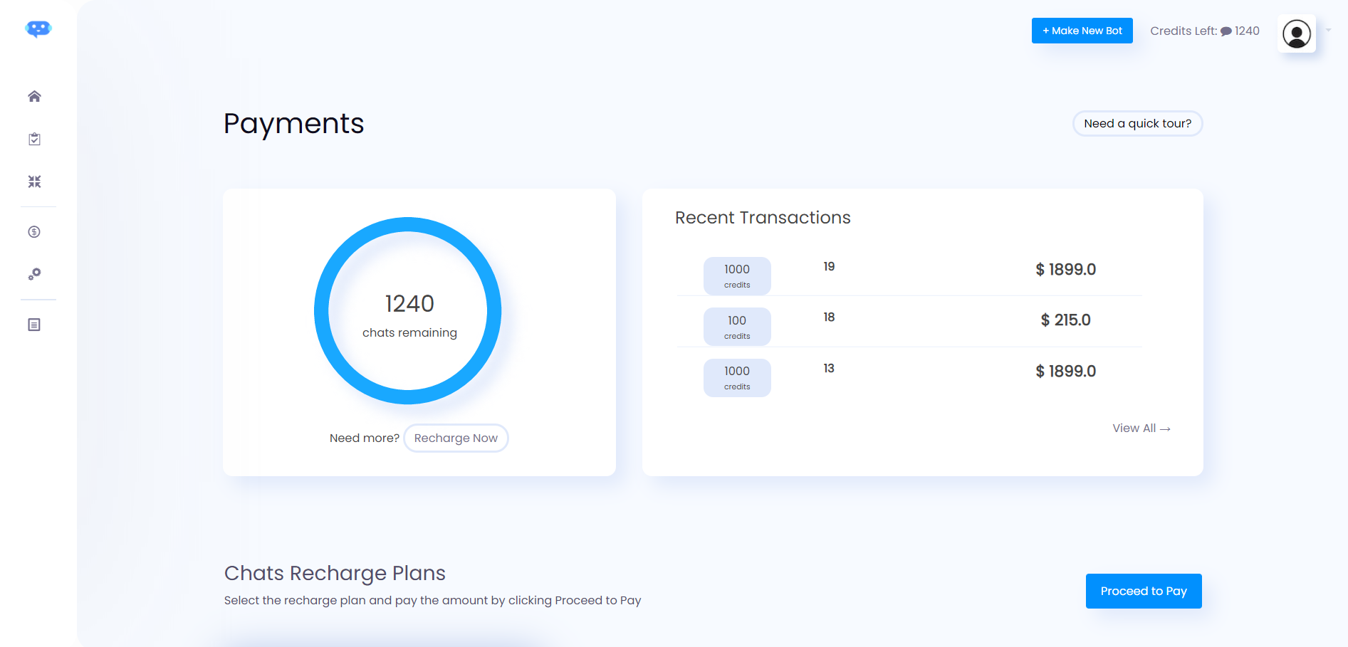Select the $ 215.0 transaction amount
Image resolution: width=1348 pixels, height=647 pixels.
click(1065, 320)
